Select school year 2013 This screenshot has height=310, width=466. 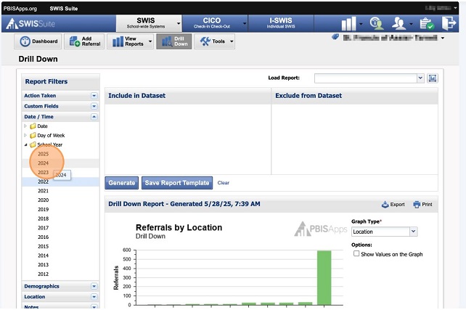point(43,265)
